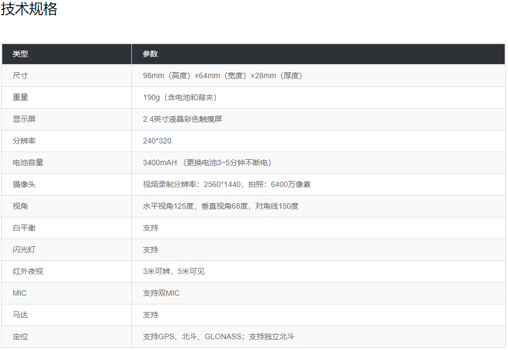Click 支持 in the 闪光灯 row

tap(151, 249)
